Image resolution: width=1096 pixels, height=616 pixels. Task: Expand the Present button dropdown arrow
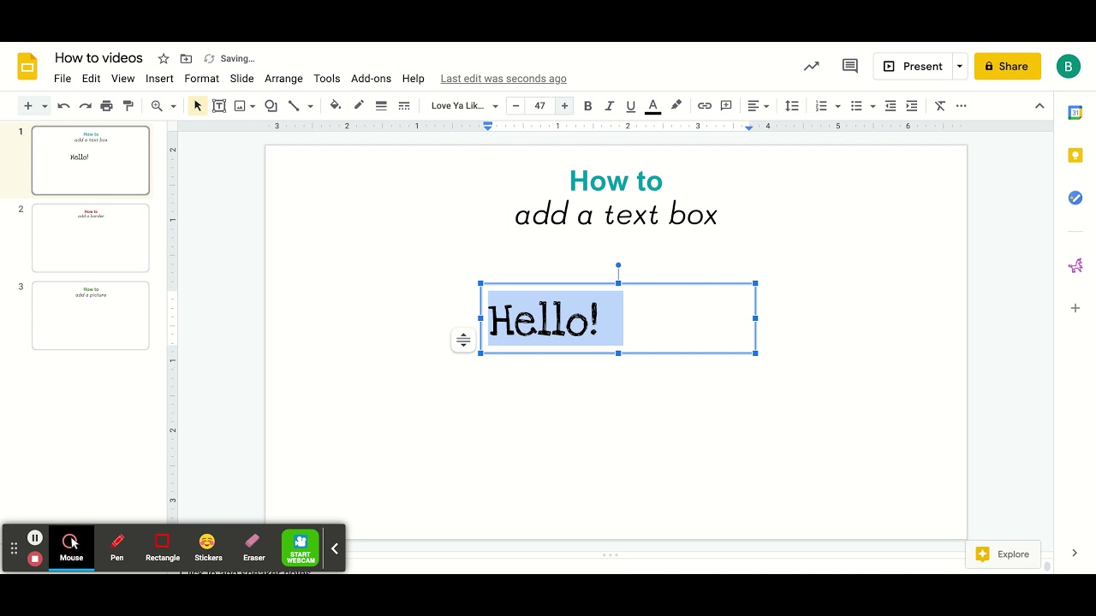(x=960, y=66)
